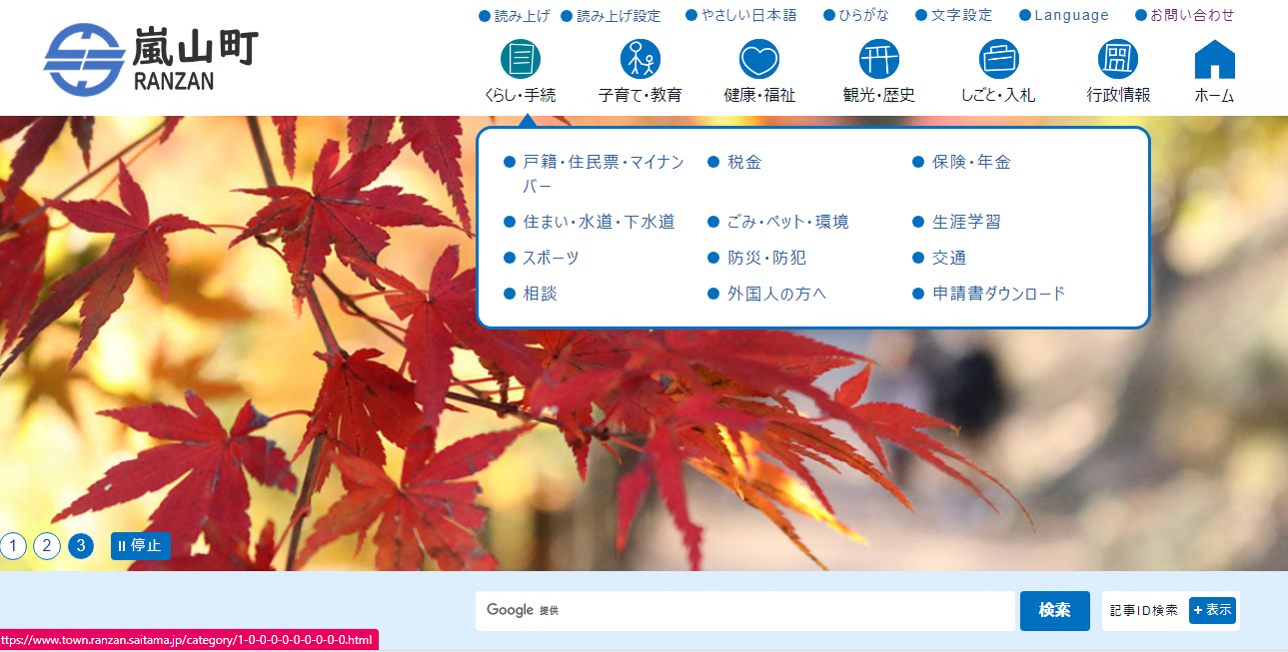
Task: Open ごみ・ペット・環境 menu item
Action: click(x=787, y=222)
